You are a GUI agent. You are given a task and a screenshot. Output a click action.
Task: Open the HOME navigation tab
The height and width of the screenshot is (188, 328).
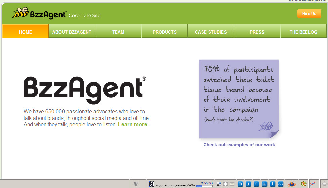[26, 32]
